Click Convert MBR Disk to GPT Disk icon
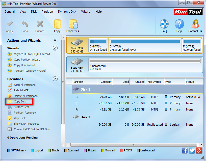 point(10,129)
